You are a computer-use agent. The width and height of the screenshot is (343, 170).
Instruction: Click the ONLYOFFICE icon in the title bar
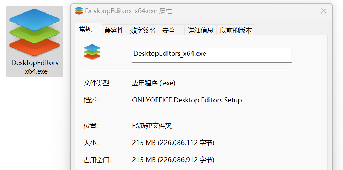[79, 11]
